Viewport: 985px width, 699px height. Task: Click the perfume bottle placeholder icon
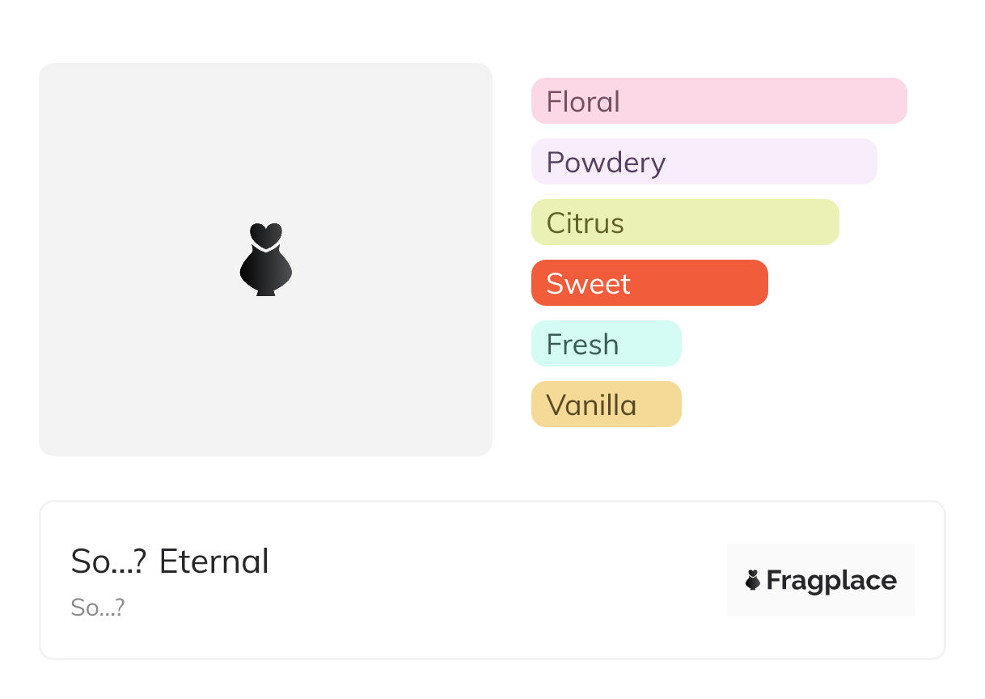[265, 260]
